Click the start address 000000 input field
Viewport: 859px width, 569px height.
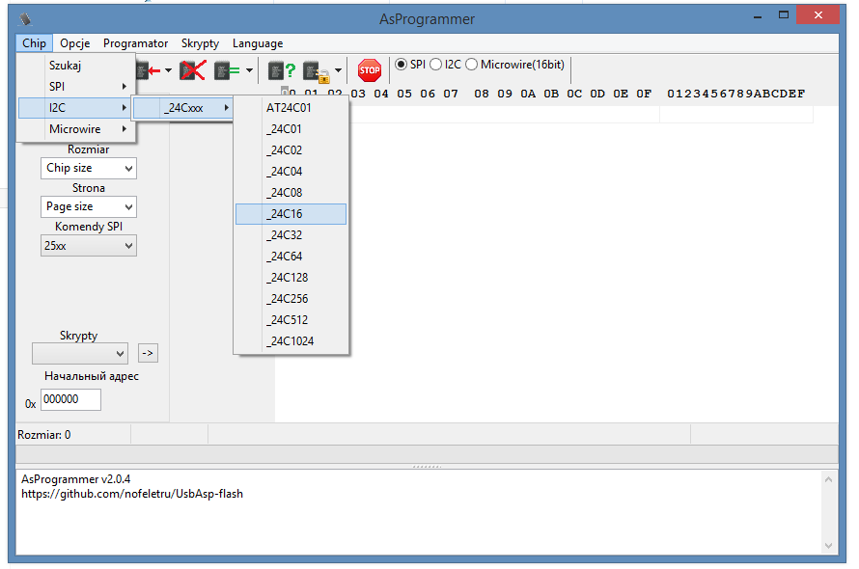click(70, 400)
